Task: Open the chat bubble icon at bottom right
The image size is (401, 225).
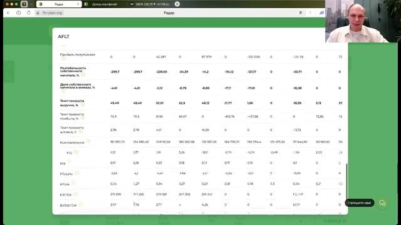Action: (382, 203)
